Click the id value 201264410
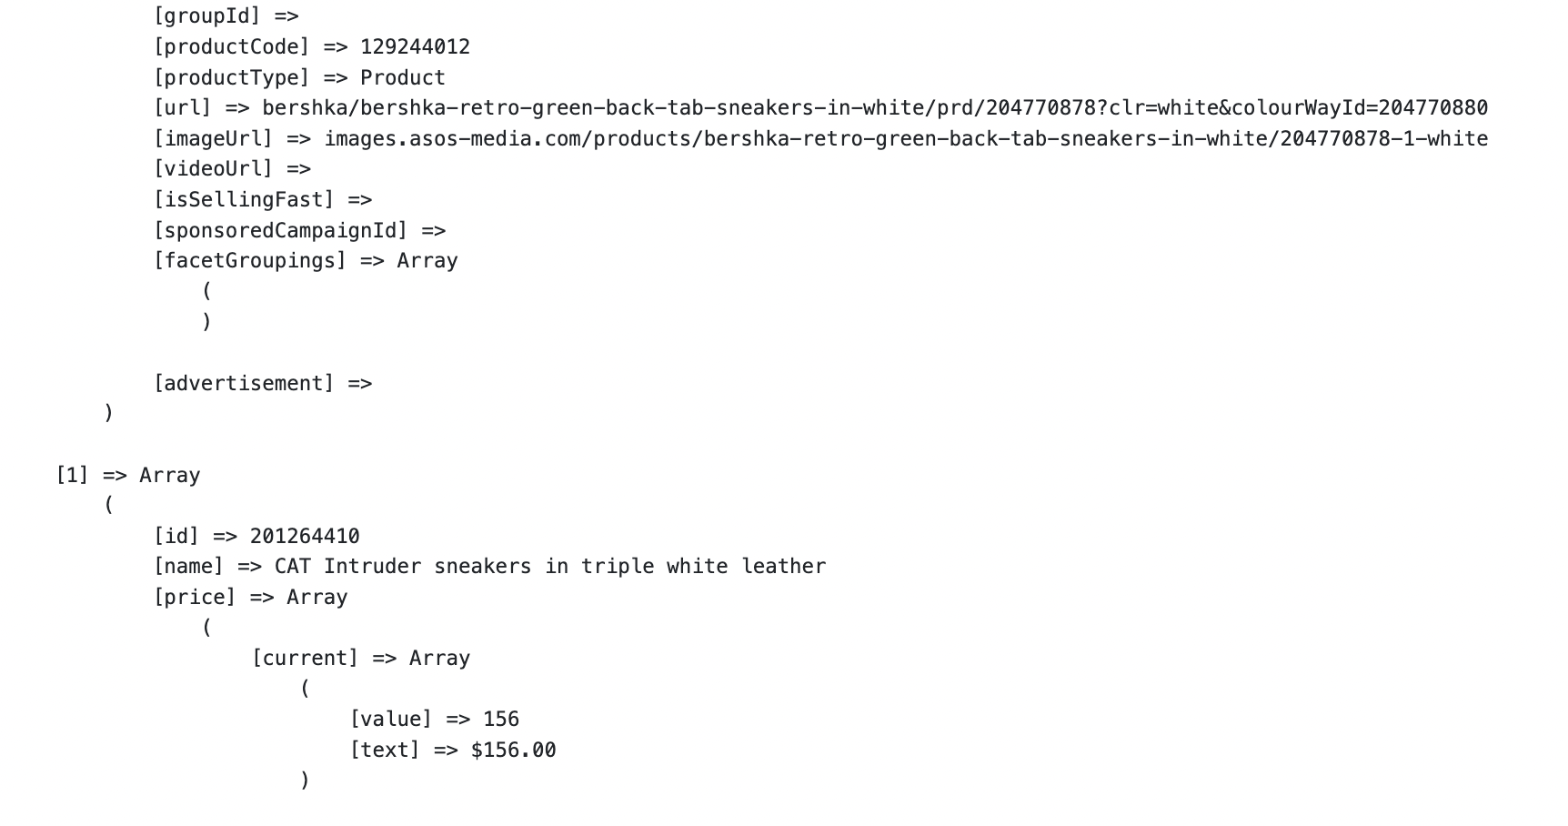Viewport: 1568px width, 826px height. [305, 537]
